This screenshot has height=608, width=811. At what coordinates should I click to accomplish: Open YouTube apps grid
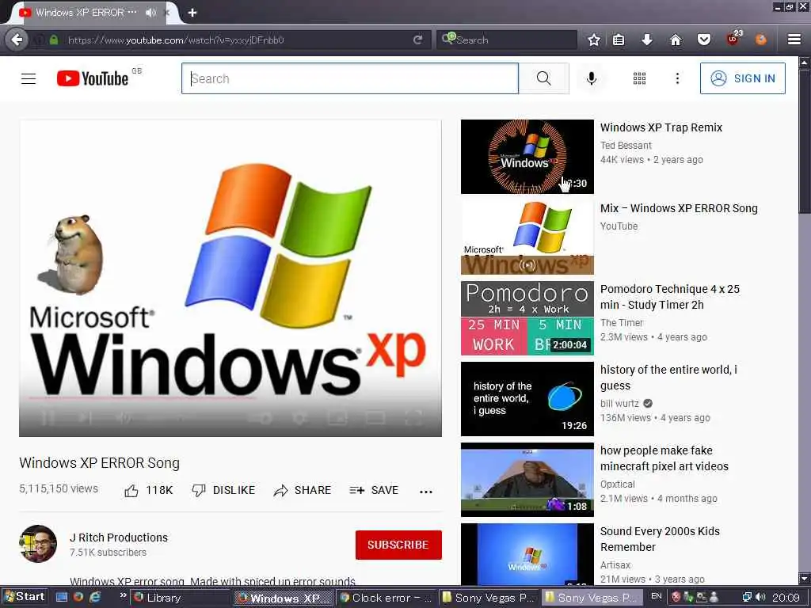point(639,78)
